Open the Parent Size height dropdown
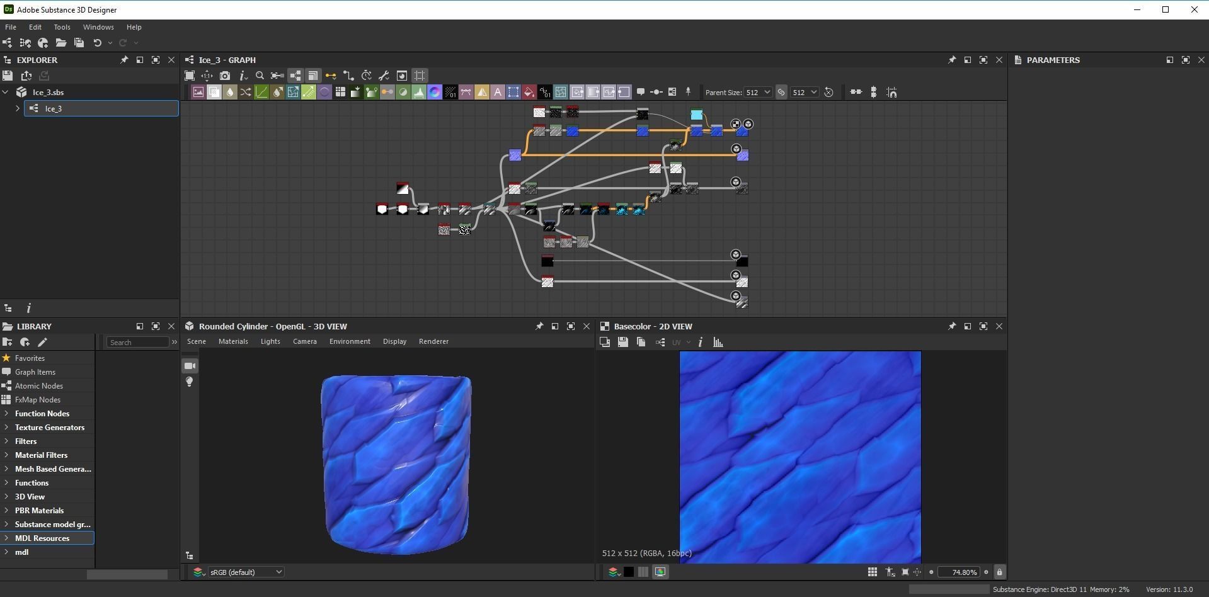 point(805,92)
